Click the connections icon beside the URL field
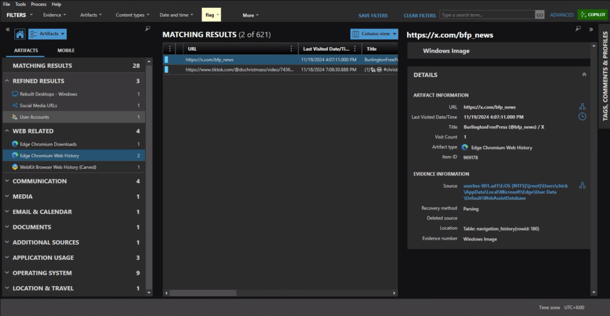Viewport: 610px width, 316px height. tap(582, 107)
